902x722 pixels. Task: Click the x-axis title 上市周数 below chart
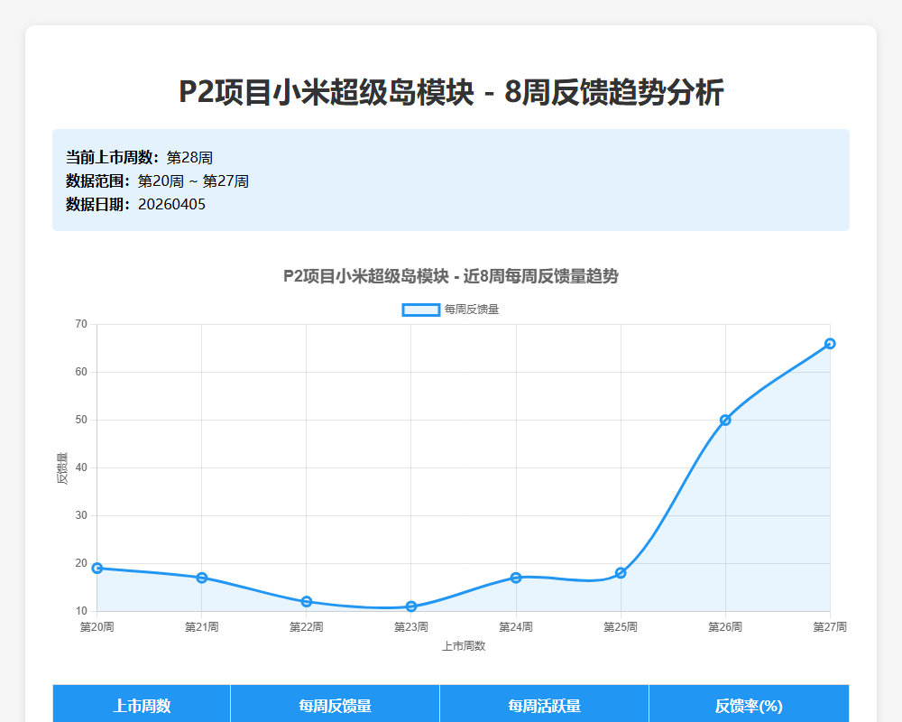tap(464, 646)
